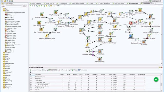Select the Split Labor & Matl step
The image size is (164, 92).
[87, 51]
